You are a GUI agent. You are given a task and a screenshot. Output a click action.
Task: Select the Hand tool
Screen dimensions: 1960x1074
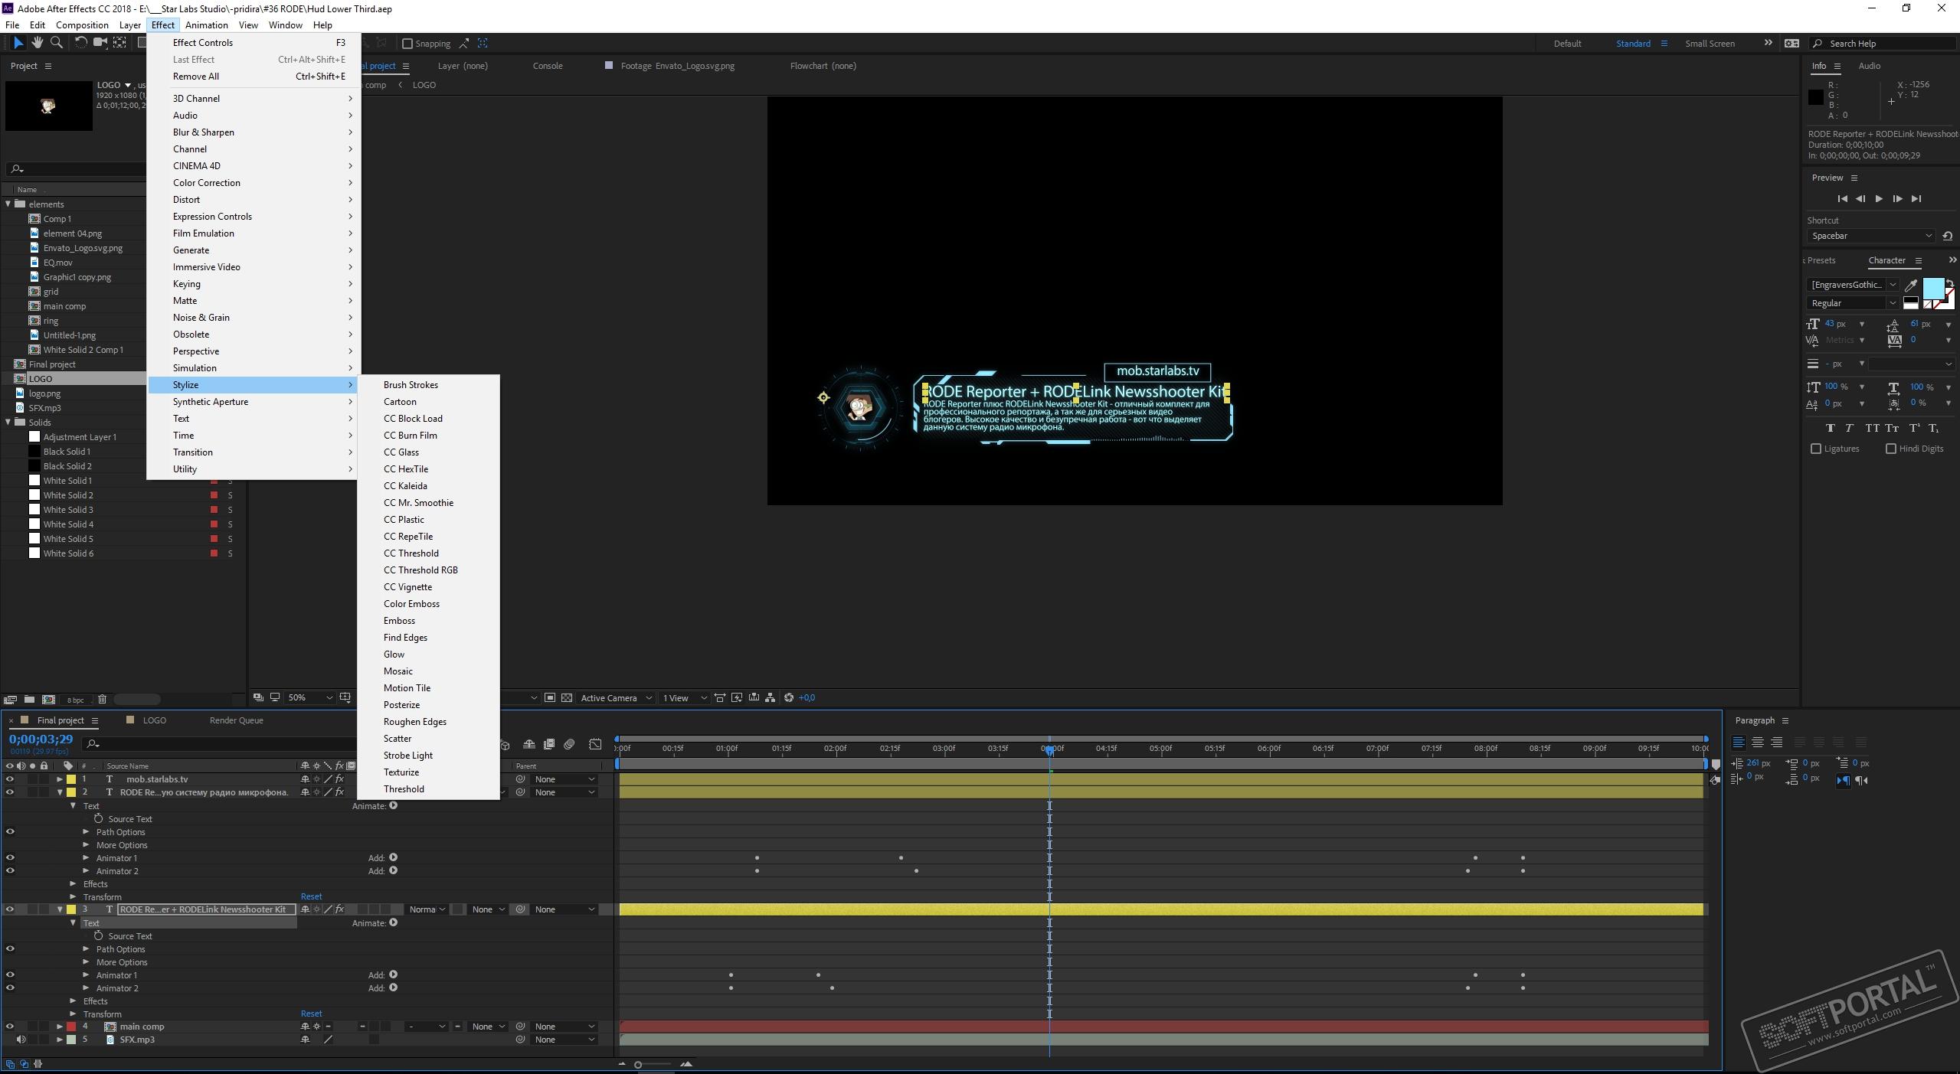[x=37, y=43]
